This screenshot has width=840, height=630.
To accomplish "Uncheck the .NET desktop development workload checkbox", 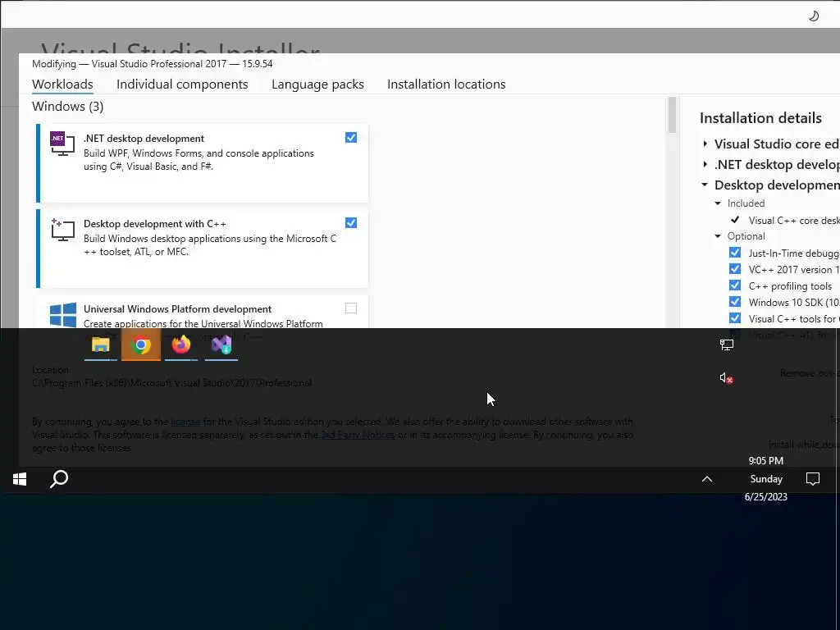I will click(x=351, y=138).
